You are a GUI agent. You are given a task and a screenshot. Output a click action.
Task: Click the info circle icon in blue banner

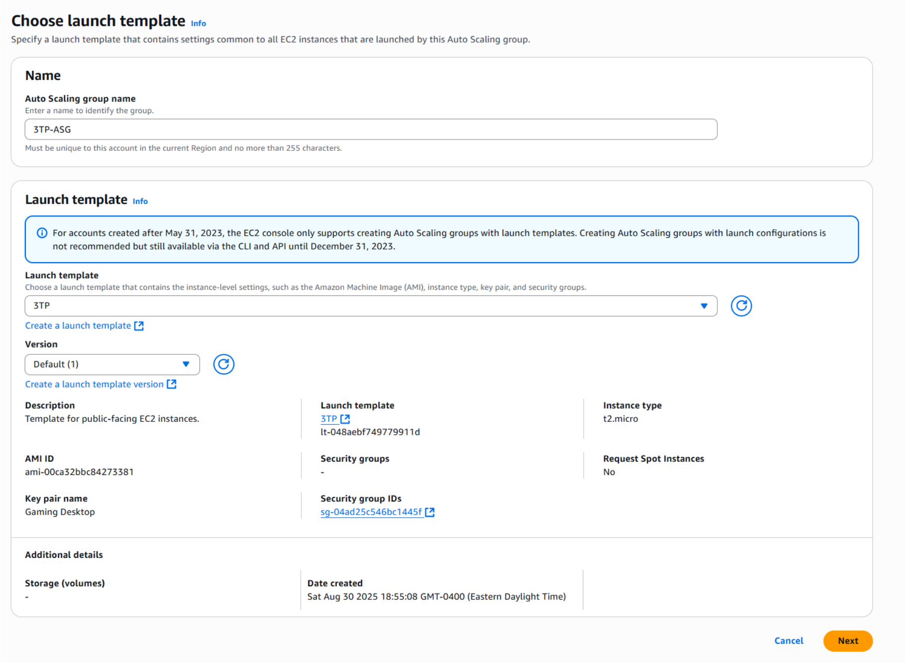click(x=42, y=233)
